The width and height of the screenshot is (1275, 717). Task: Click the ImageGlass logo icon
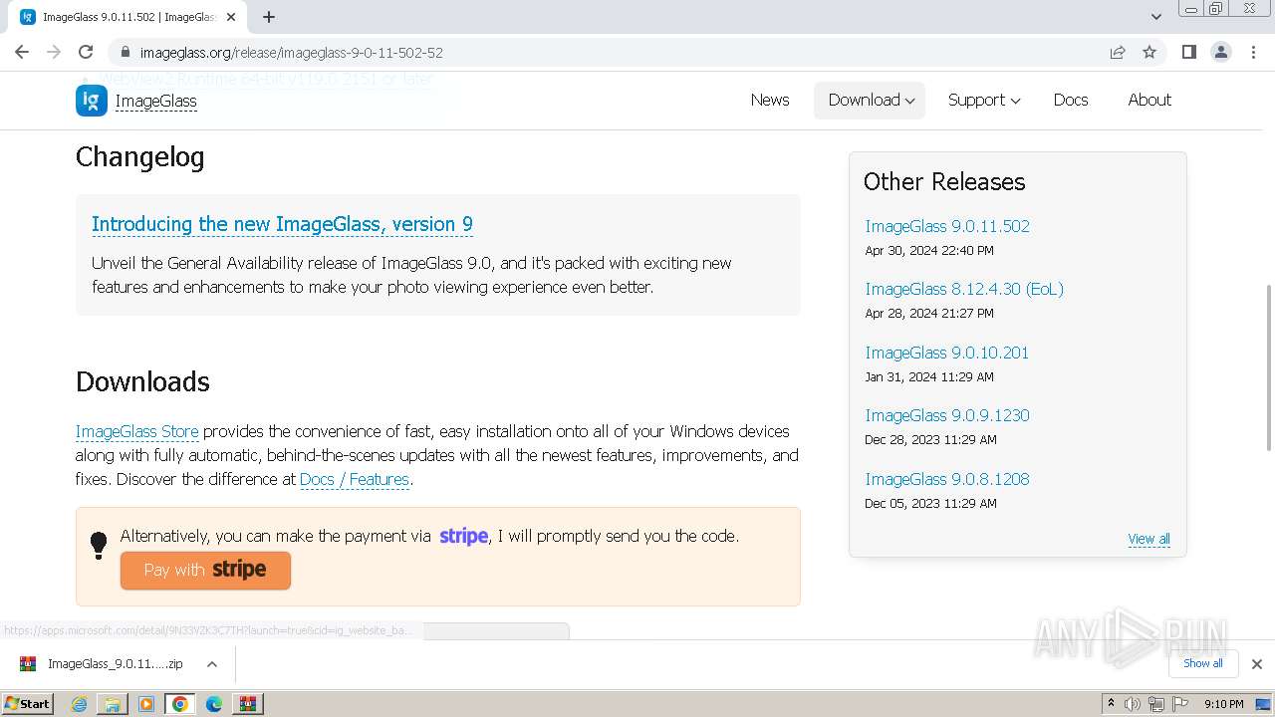click(x=92, y=101)
